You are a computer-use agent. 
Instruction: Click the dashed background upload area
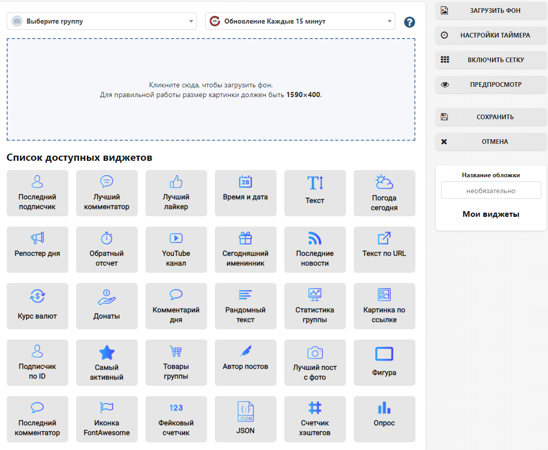tap(211, 90)
